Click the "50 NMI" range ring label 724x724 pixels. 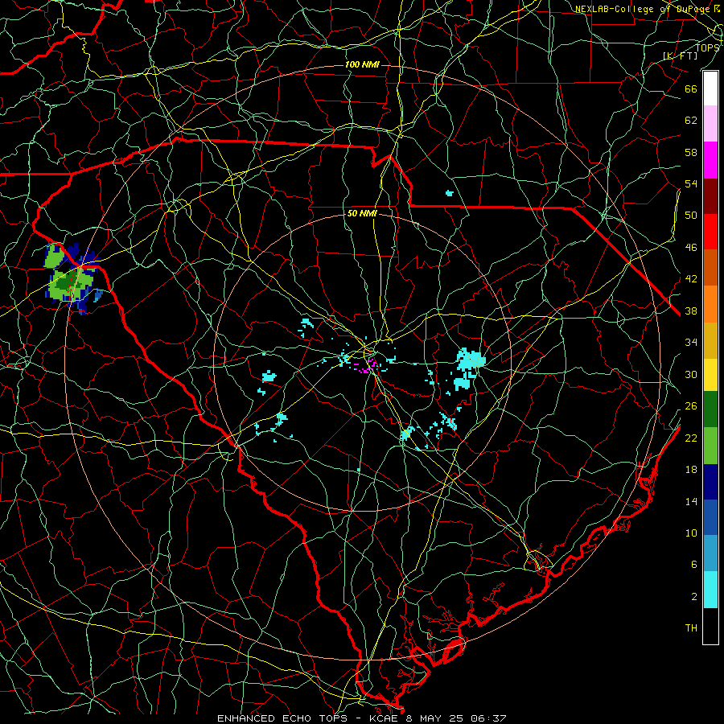click(362, 213)
